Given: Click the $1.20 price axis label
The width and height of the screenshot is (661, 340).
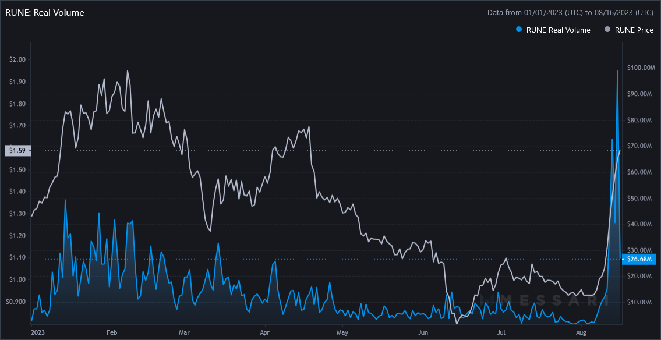Looking at the screenshot, I should [17, 236].
